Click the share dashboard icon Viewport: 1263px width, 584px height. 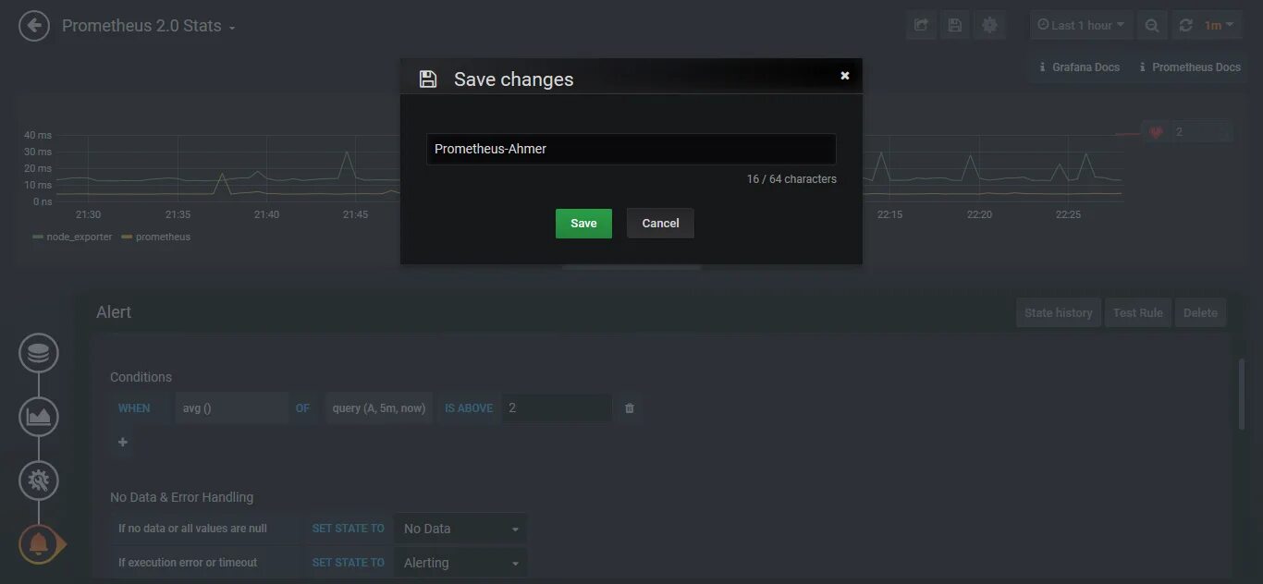click(921, 26)
